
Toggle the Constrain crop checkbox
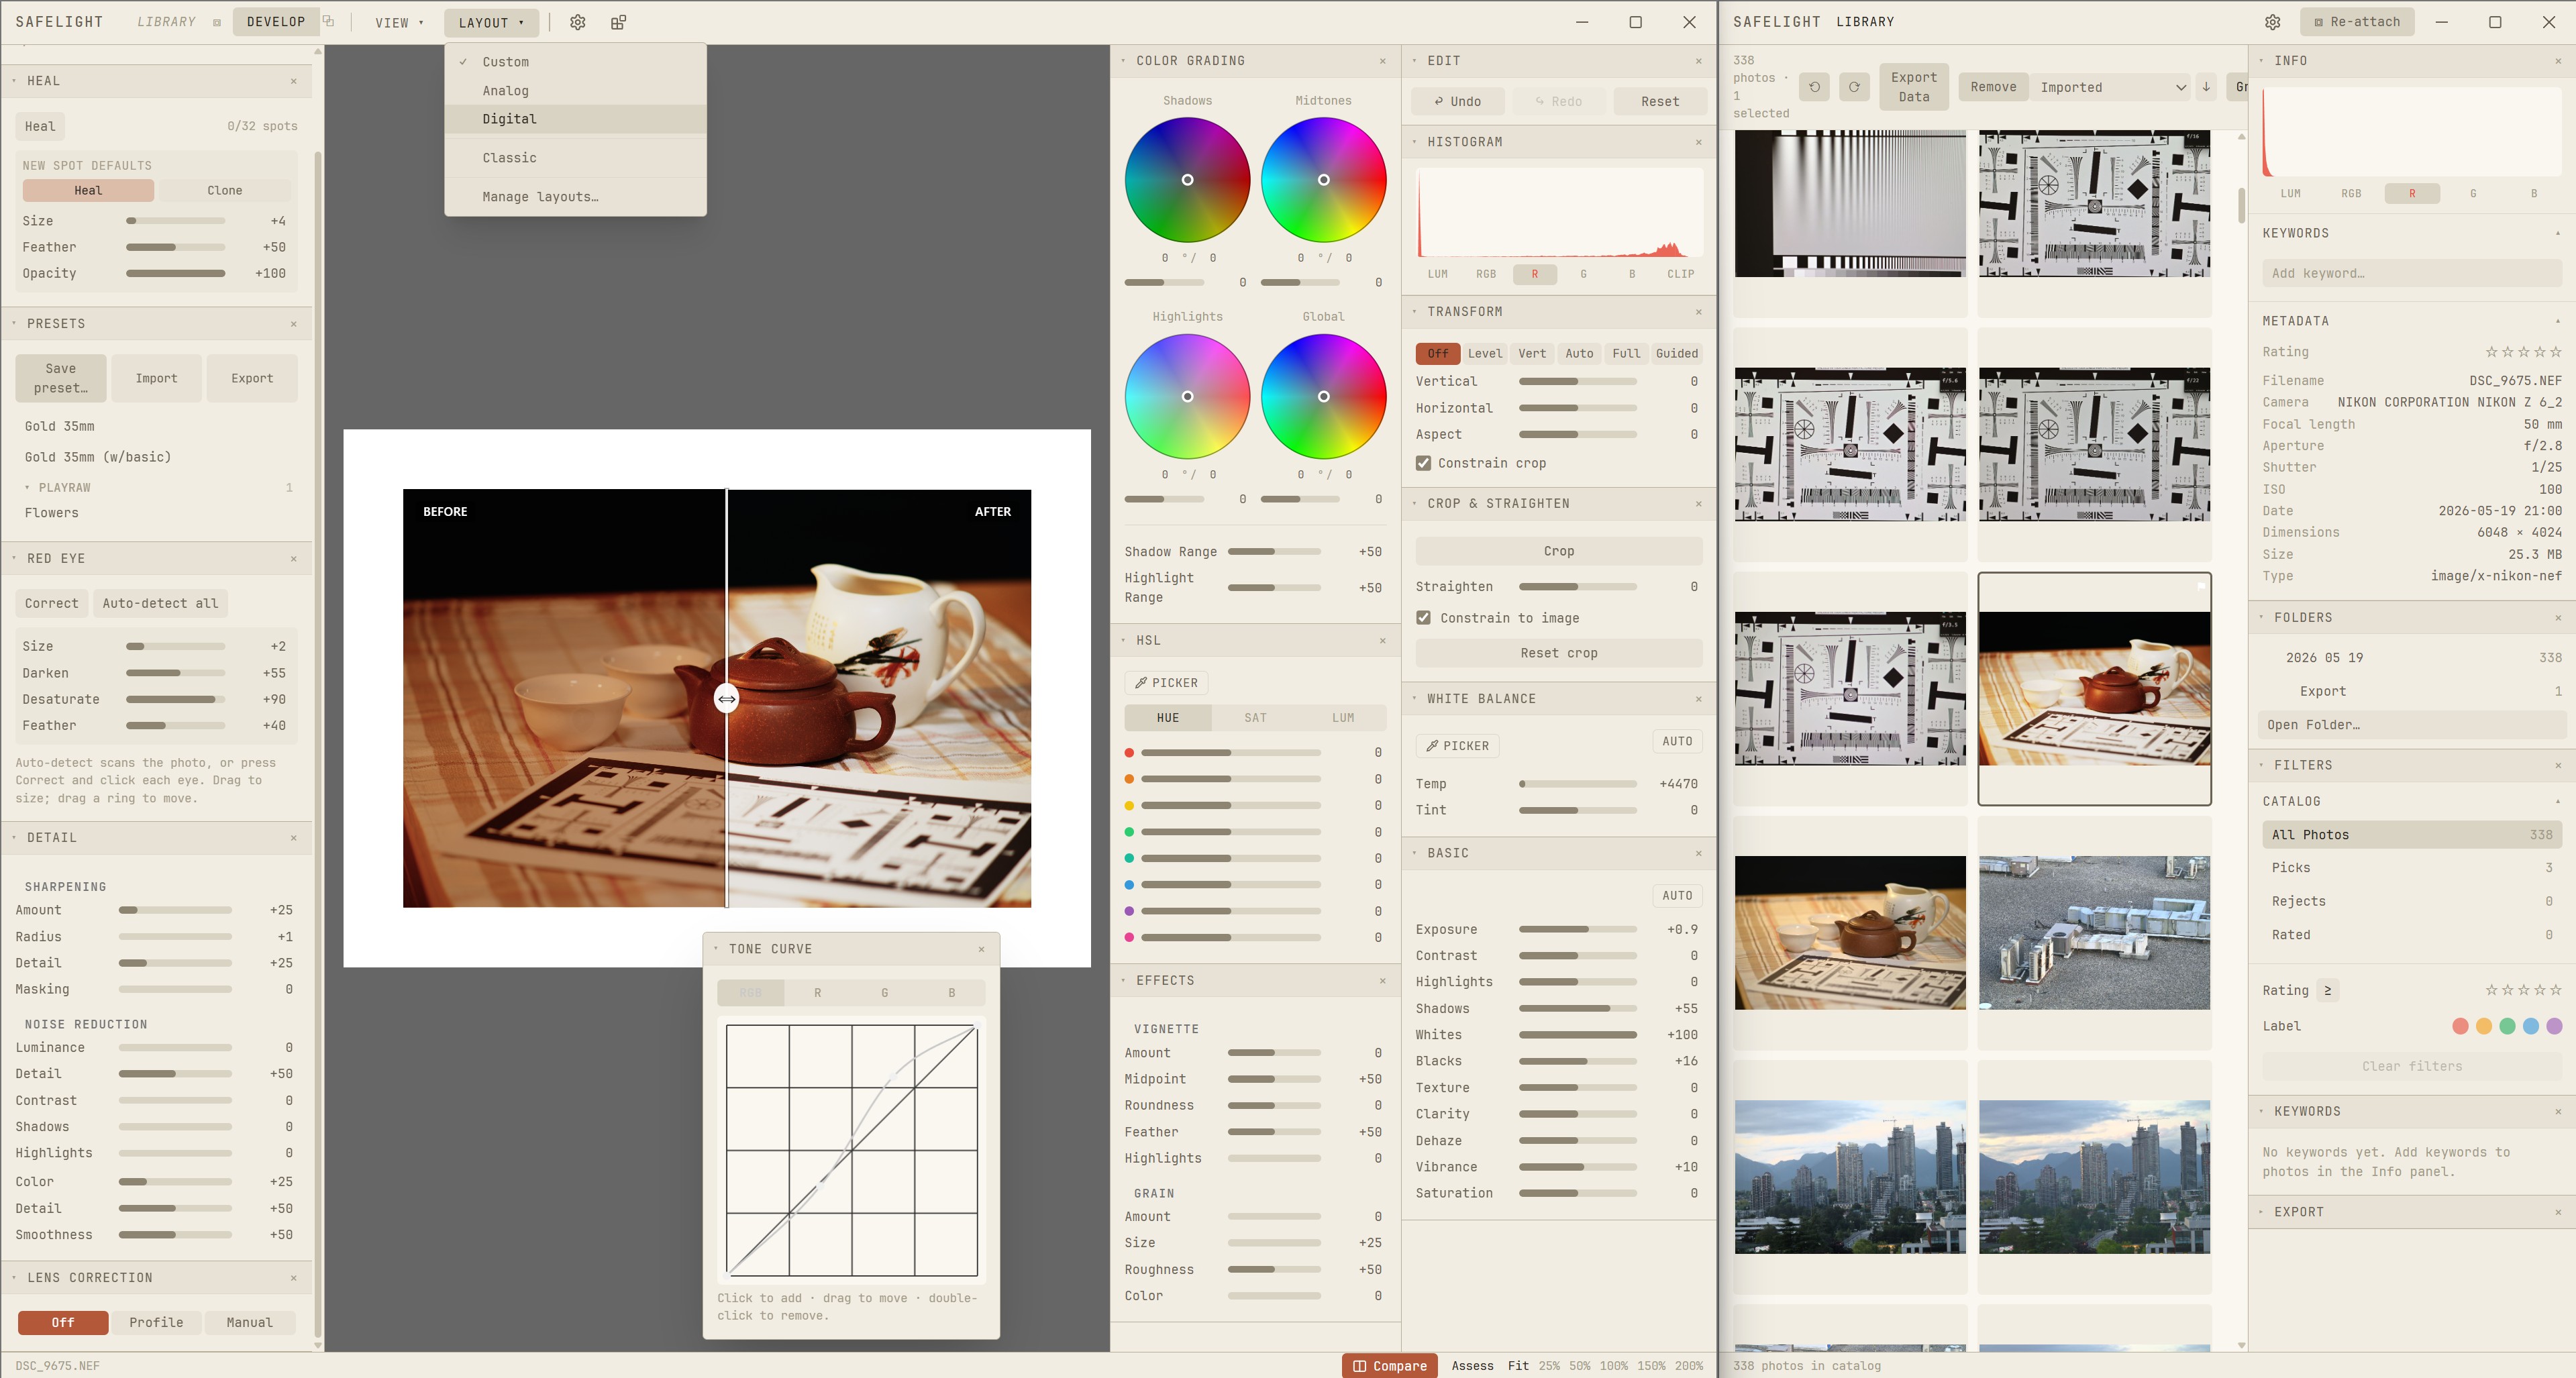click(1423, 463)
